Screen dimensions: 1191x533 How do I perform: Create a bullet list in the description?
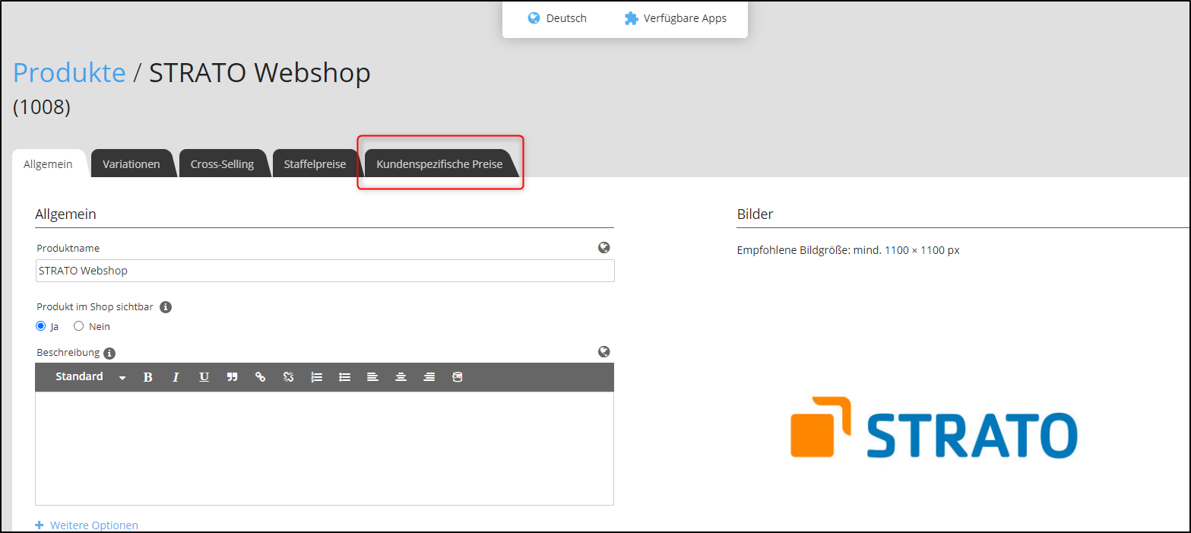pyautogui.click(x=344, y=376)
